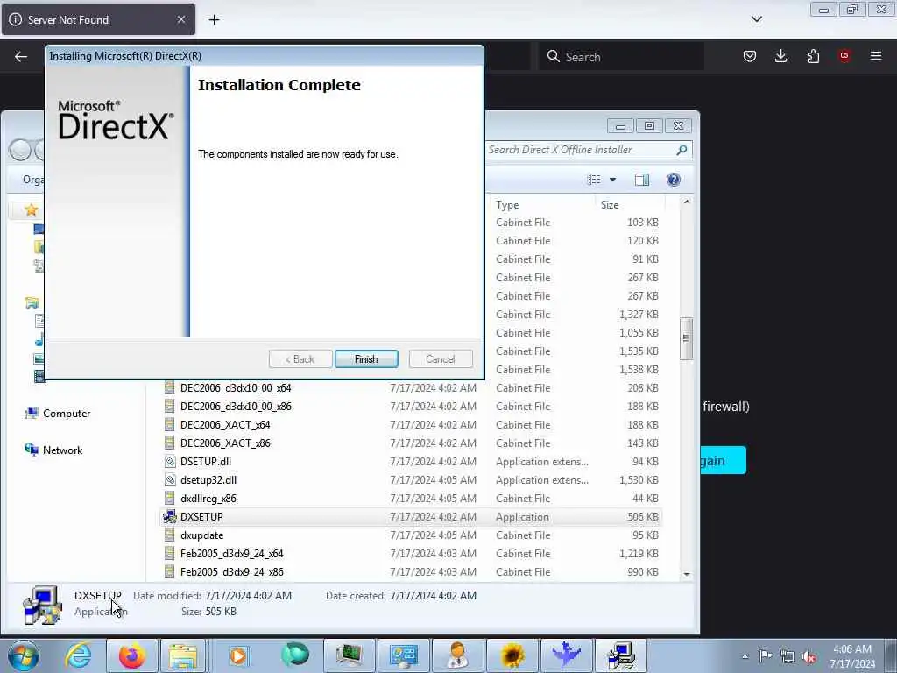Sort files by Type column header
Image resolution: width=897 pixels, height=673 pixels.
pos(542,205)
